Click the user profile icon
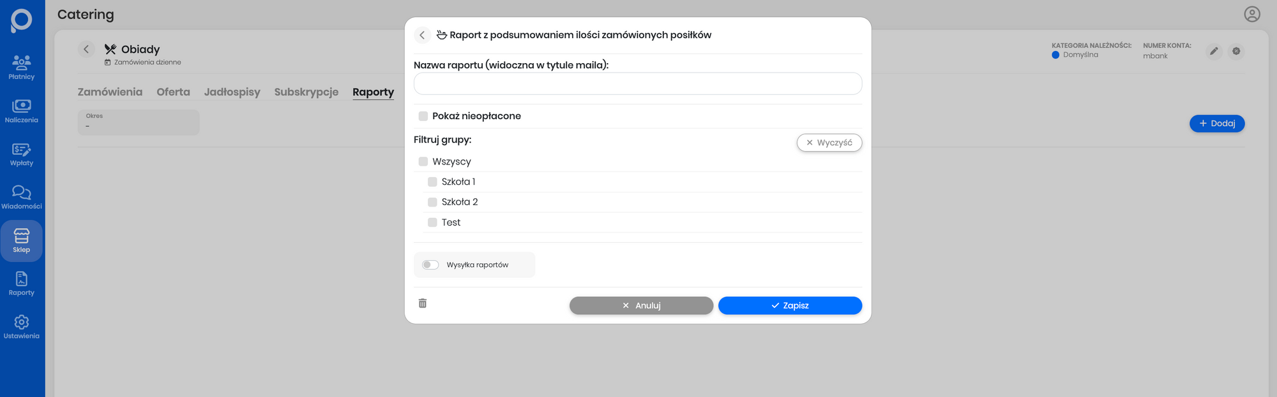Image resolution: width=1277 pixels, height=397 pixels. [1251, 14]
